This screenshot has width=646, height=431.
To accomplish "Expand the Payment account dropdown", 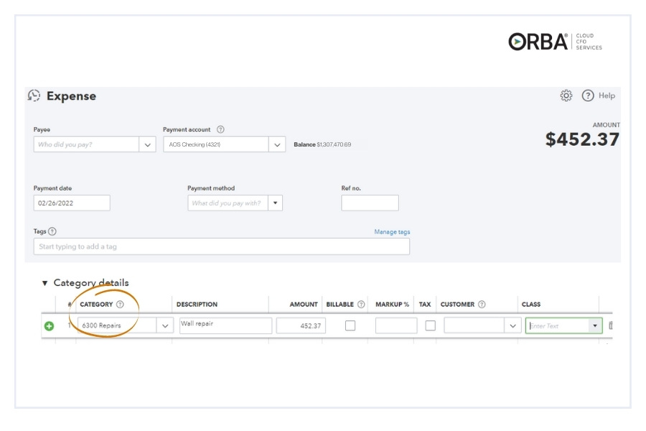I will point(277,144).
